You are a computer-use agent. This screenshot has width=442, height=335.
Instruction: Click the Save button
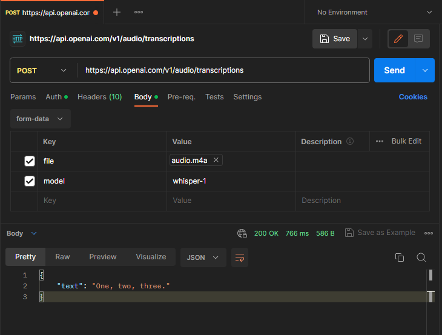[335, 39]
